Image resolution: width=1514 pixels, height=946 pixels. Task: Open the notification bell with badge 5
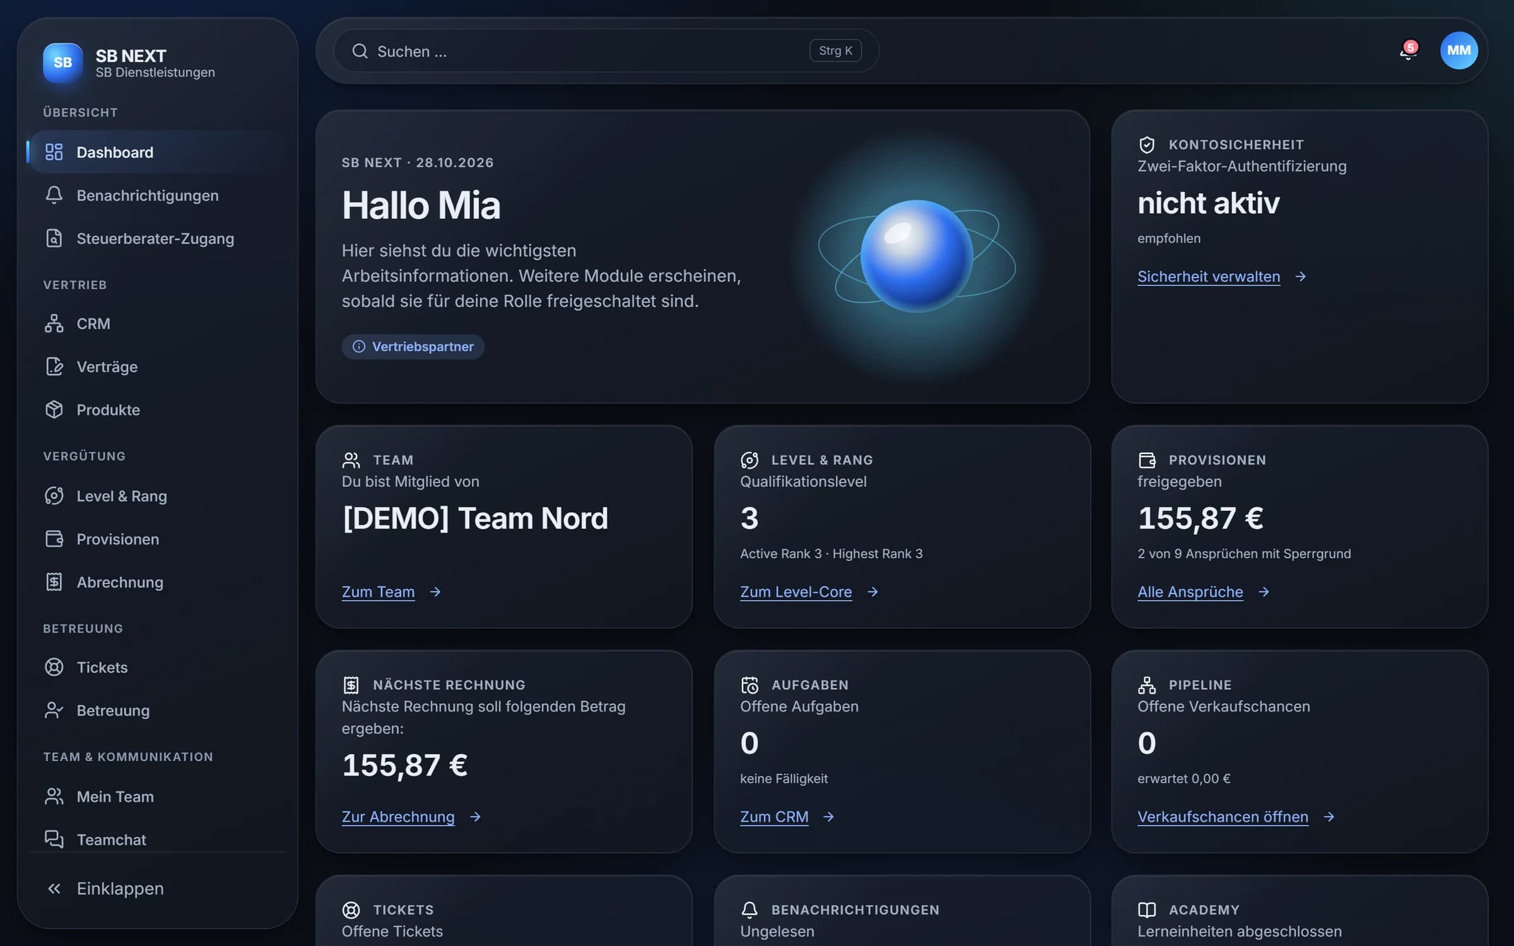pos(1408,50)
